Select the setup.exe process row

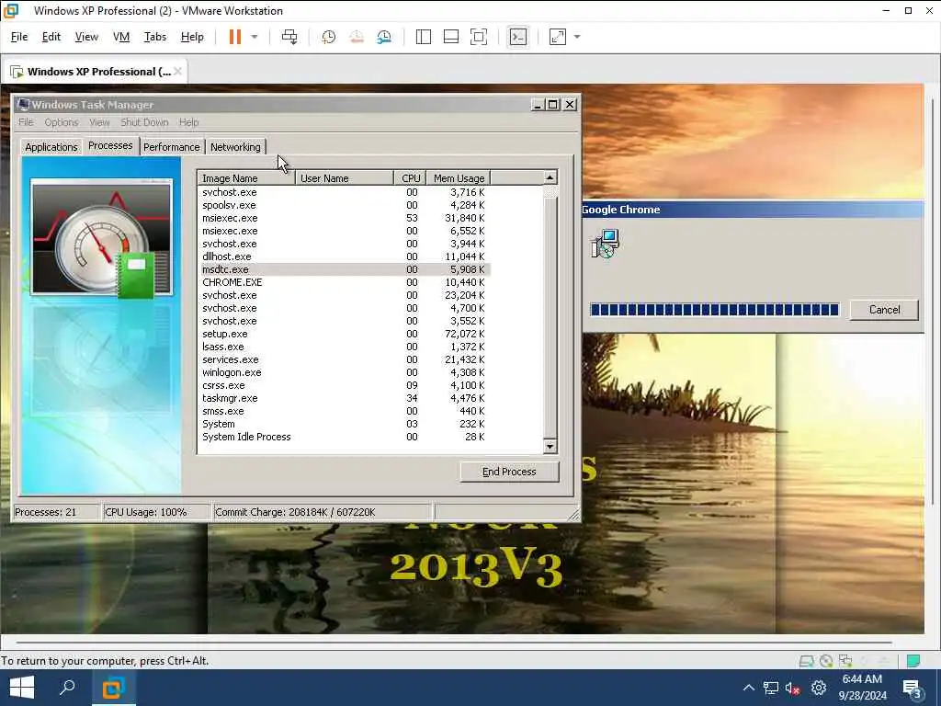pyautogui.click(x=345, y=334)
